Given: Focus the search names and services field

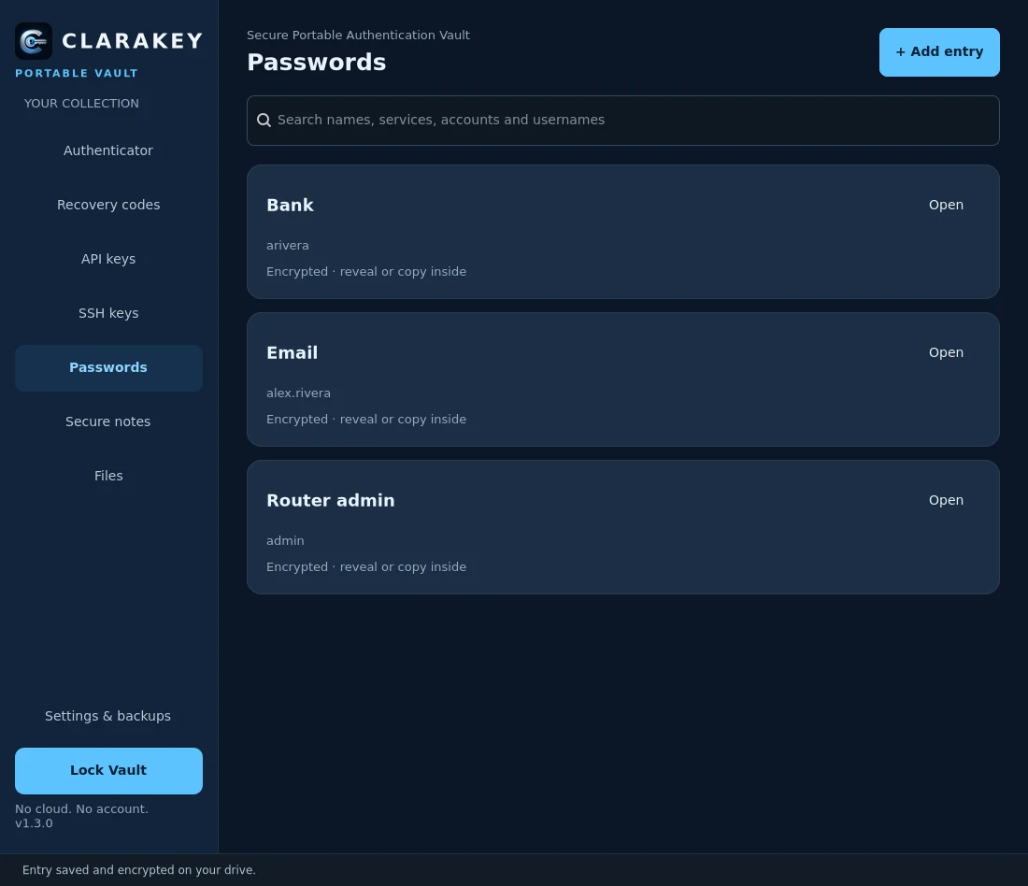Looking at the screenshot, I should [x=622, y=120].
